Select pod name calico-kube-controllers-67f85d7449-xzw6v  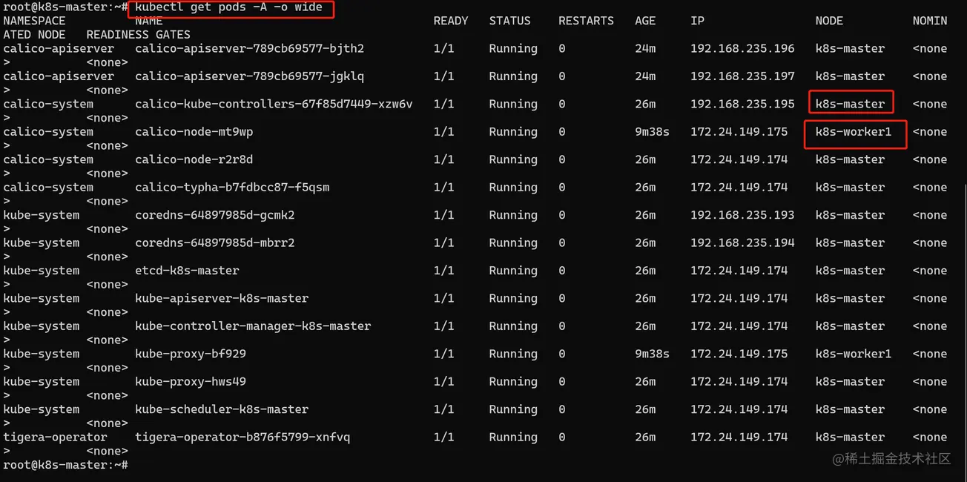[274, 105]
